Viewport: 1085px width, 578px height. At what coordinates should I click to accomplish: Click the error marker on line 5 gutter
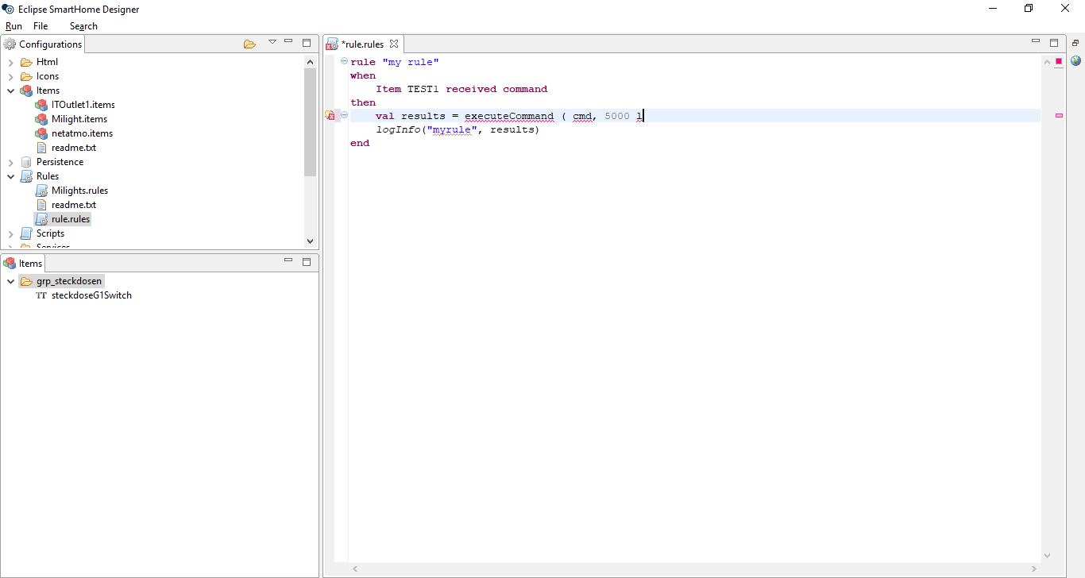330,116
